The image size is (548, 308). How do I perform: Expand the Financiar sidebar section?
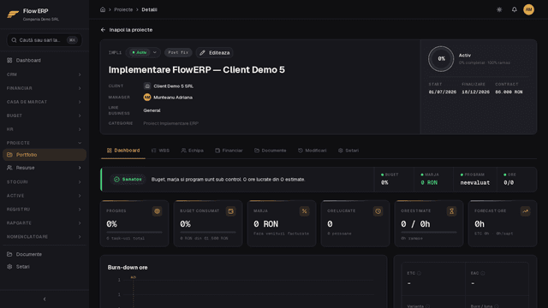click(x=45, y=88)
